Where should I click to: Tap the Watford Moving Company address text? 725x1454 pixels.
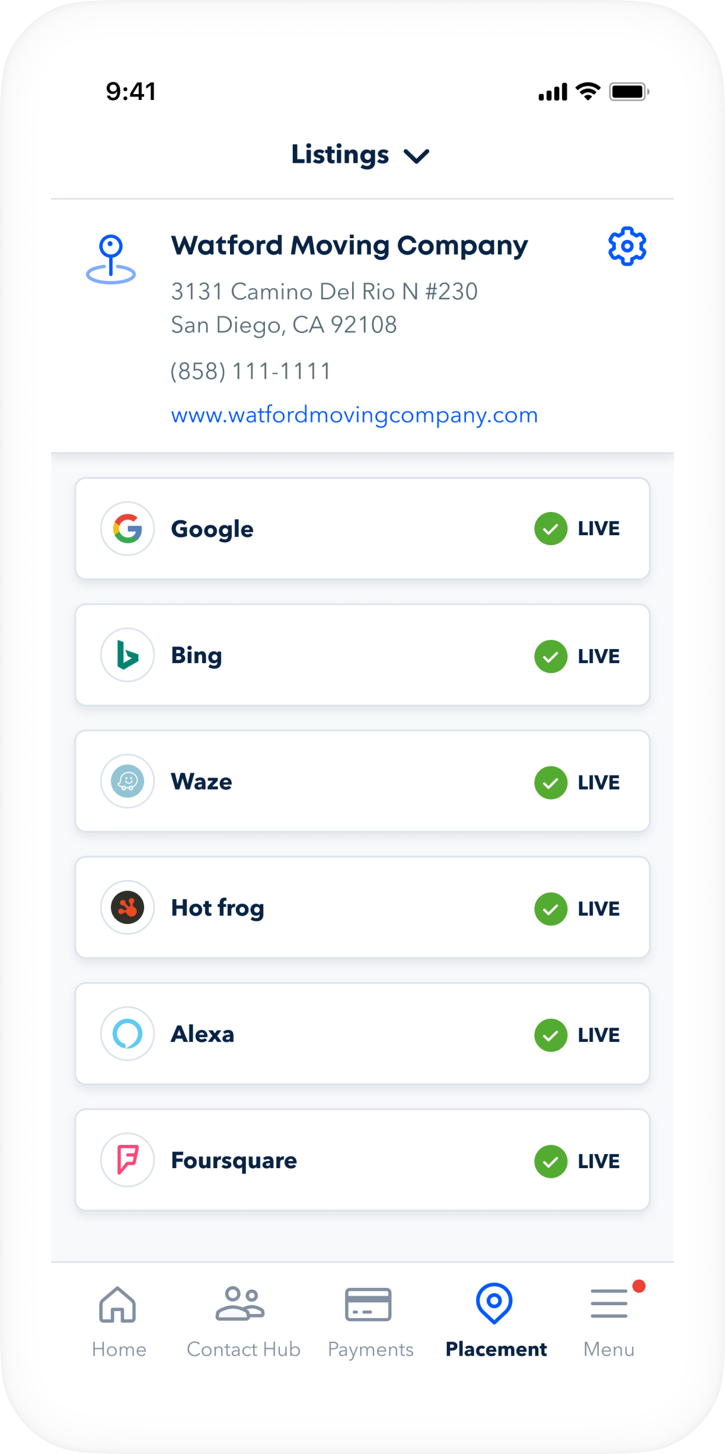click(324, 308)
